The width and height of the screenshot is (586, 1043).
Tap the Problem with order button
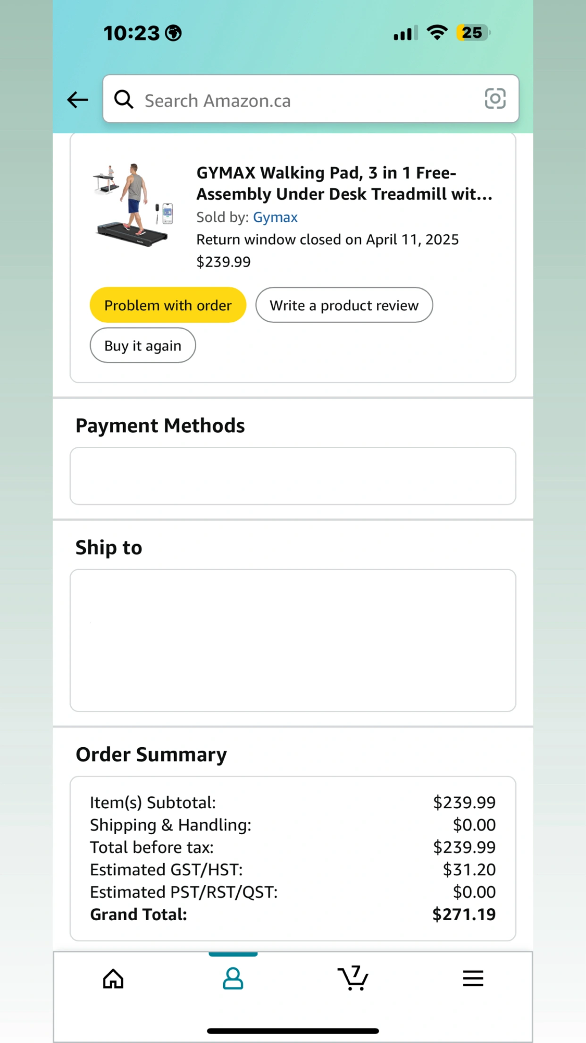[168, 305]
